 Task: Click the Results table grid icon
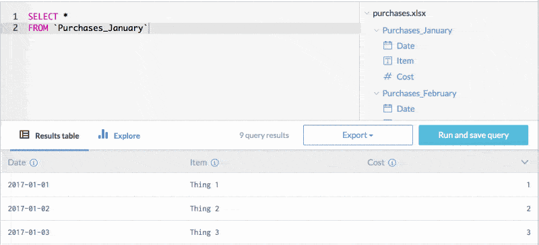tap(24, 135)
